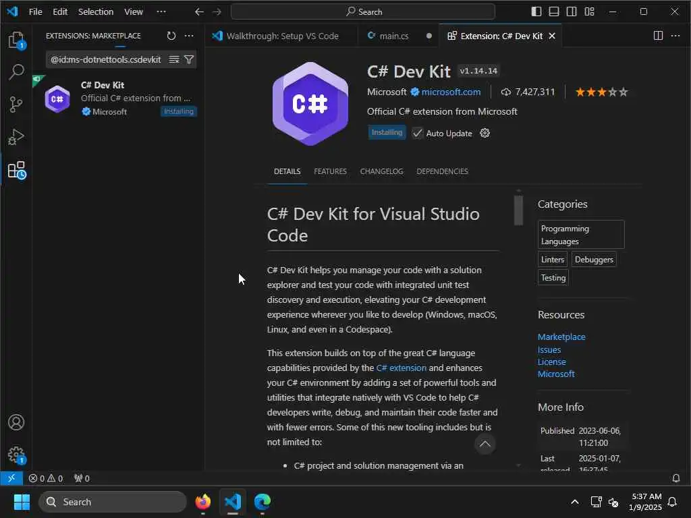Open the extensions filter menu

tap(189, 59)
